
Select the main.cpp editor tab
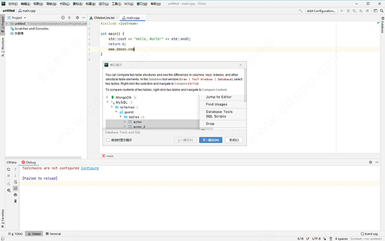click(x=133, y=18)
